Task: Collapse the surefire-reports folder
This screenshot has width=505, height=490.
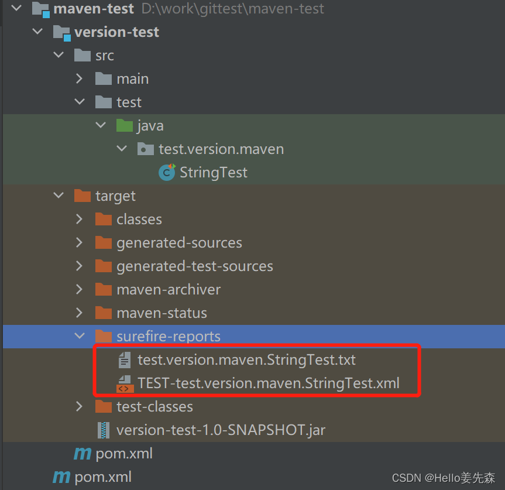Action: coord(79,337)
